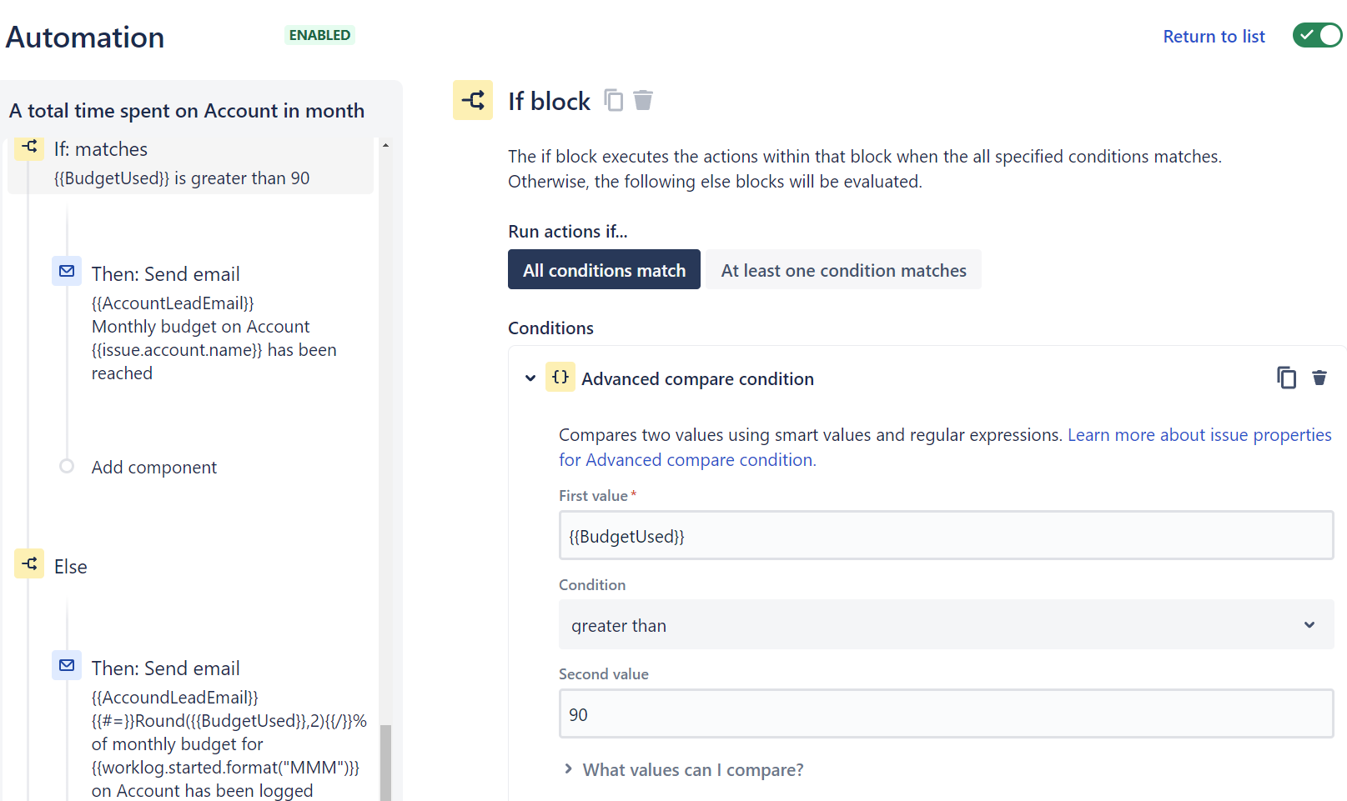Click the If block branch icon in header
This screenshot has height=801, width=1347.
point(473,101)
